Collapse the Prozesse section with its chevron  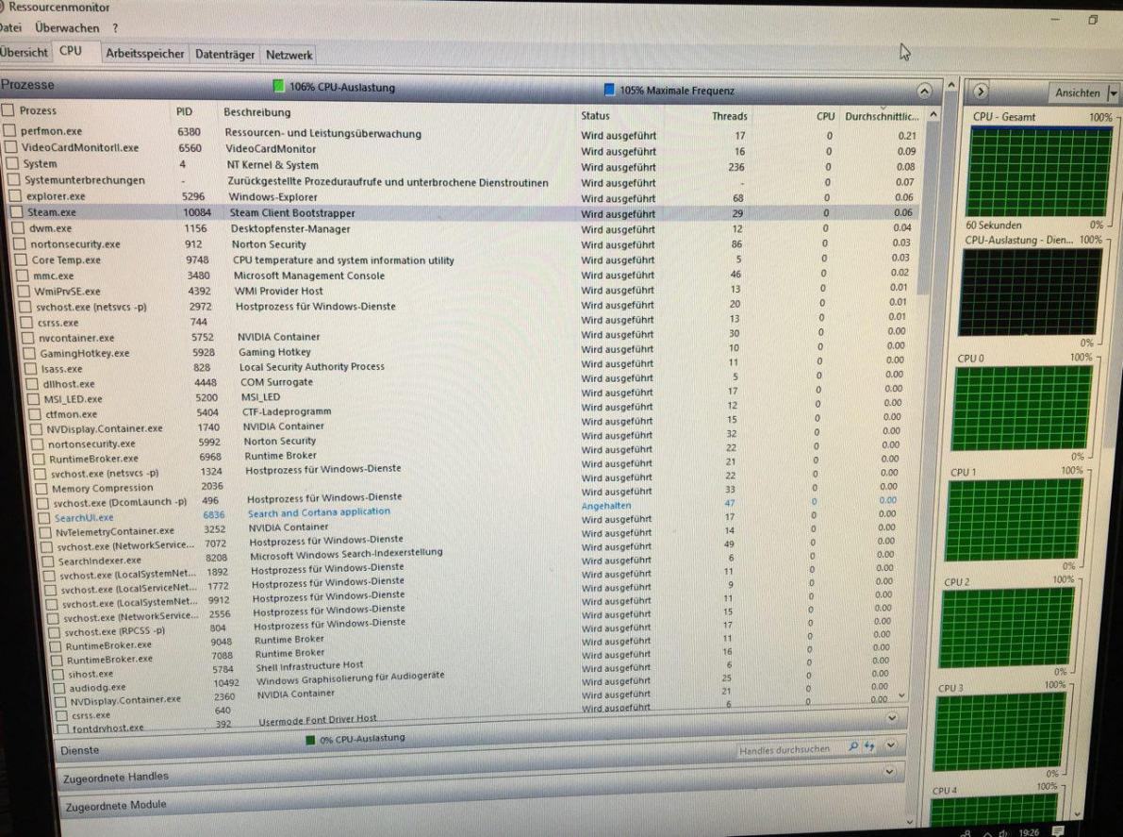925,91
